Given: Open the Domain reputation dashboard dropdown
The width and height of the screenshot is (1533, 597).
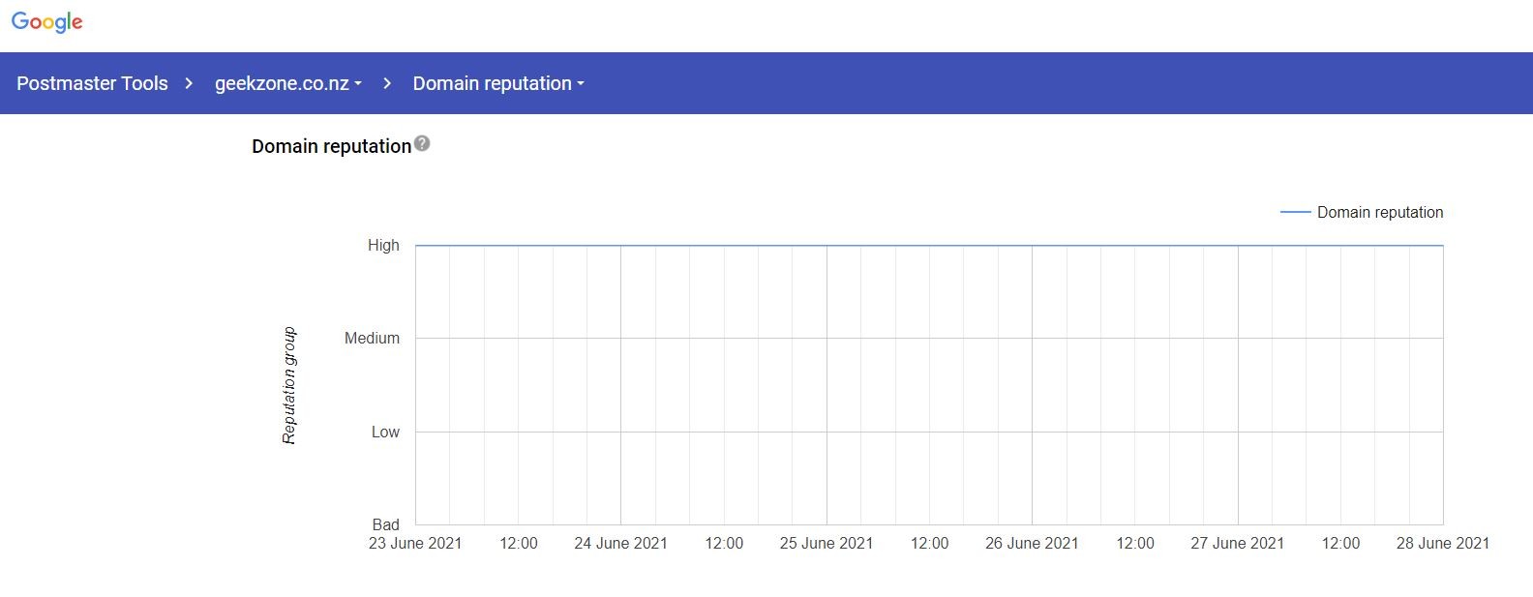Looking at the screenshot, I should (x=497, y=84).
